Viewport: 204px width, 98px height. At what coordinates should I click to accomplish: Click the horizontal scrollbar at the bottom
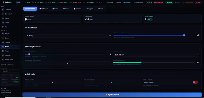[x=20, y=97]
